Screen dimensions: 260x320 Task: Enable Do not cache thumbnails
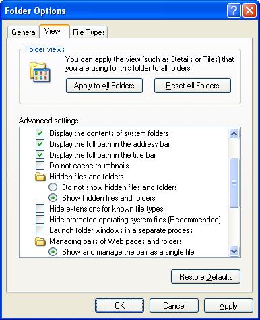coord(40,166)
